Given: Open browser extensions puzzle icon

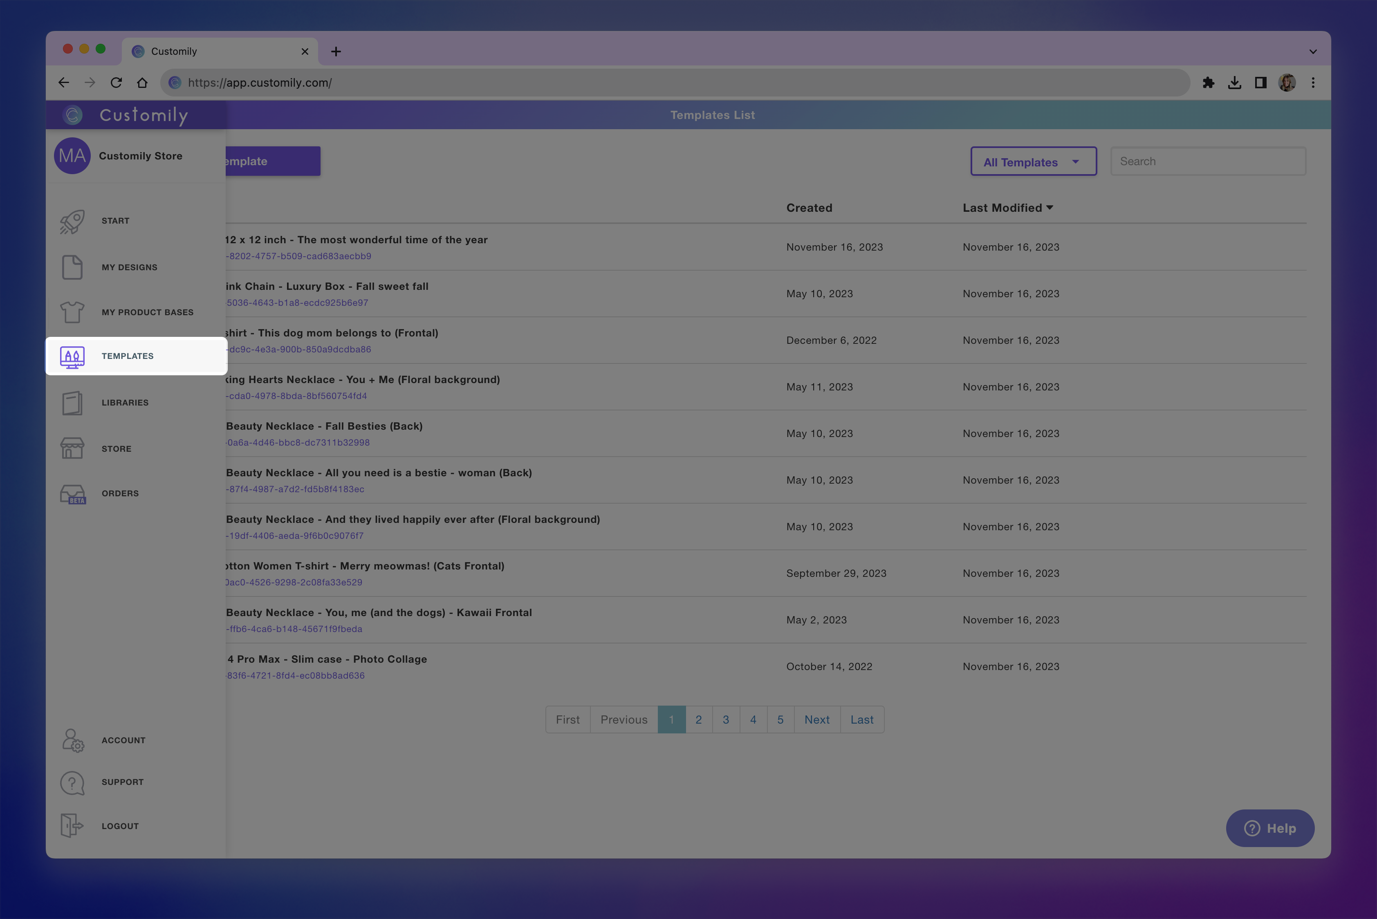Looking at the screenshot, I should [1208, 83].
